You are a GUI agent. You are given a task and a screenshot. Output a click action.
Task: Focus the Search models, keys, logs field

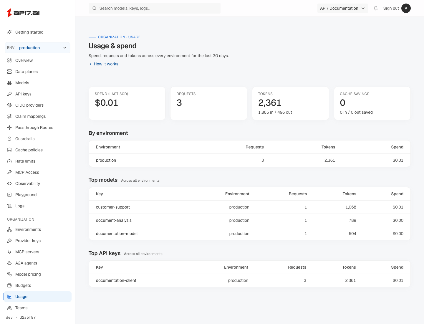coord(155,8)
